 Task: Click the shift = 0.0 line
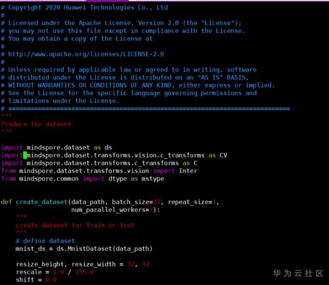point(36,280)
